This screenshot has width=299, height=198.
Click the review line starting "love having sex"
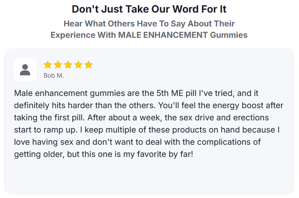pyautogui.click(x=137, y=143)
